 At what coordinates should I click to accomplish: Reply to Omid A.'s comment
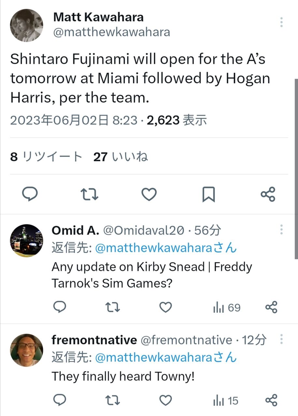point(60,307)
